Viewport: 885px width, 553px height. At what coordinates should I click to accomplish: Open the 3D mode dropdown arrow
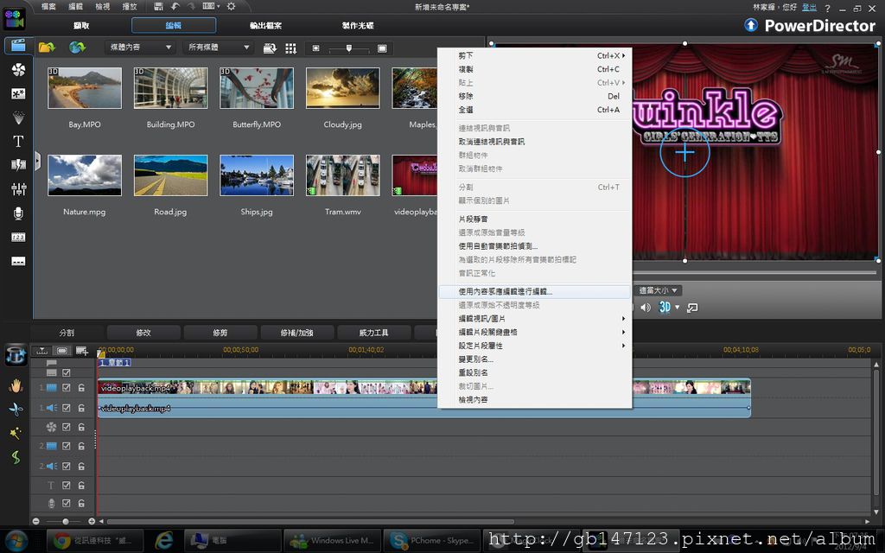coord(678,308)
